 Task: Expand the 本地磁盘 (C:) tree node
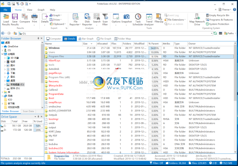click(x=5, y=85)
